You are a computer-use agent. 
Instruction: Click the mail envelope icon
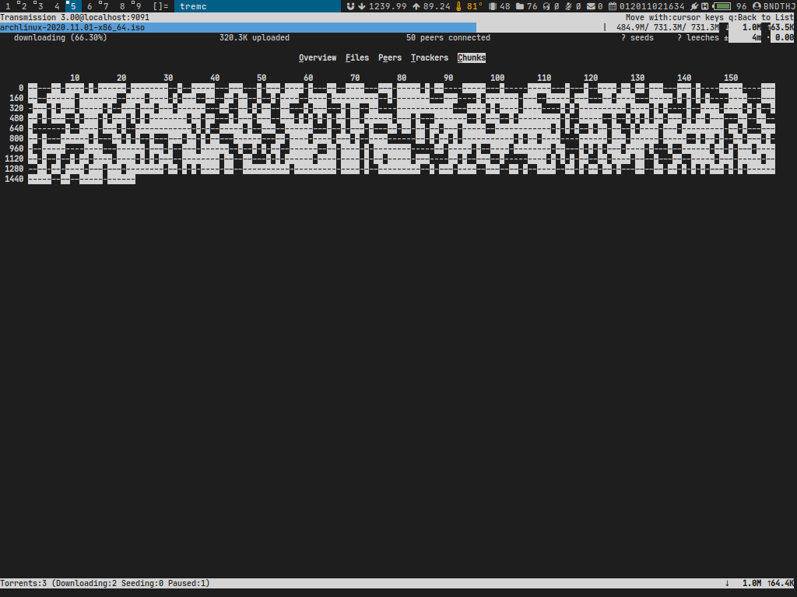point(591,6)
